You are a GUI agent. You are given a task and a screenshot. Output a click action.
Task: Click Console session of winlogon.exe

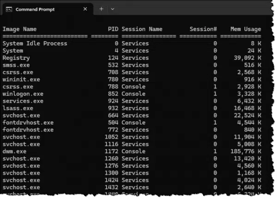point(133,93)
